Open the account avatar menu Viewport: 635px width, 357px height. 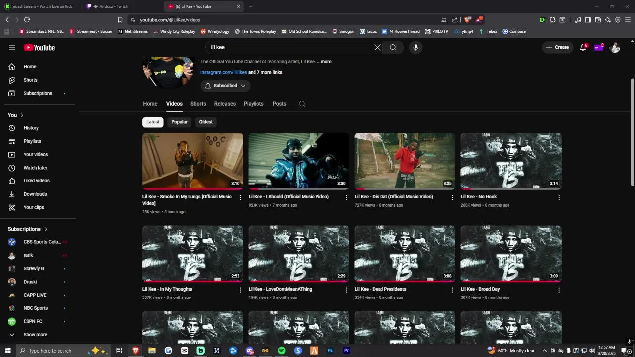615,47
